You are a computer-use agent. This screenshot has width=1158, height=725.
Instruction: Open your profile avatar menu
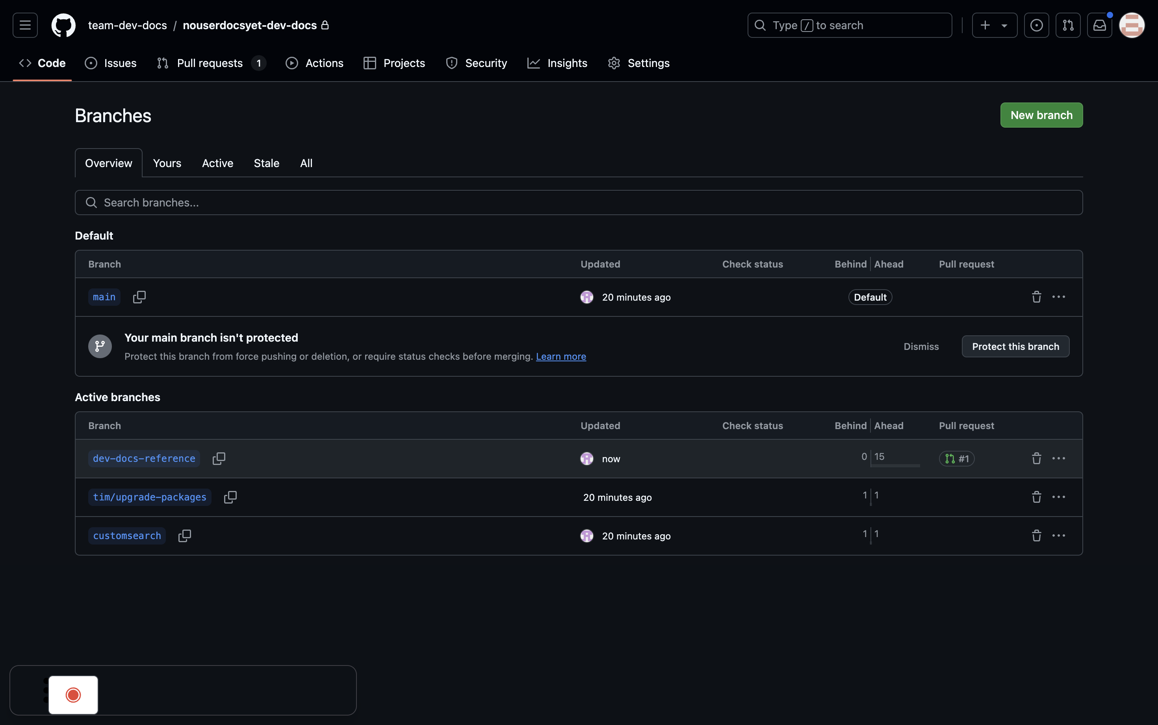[1132, 25]
